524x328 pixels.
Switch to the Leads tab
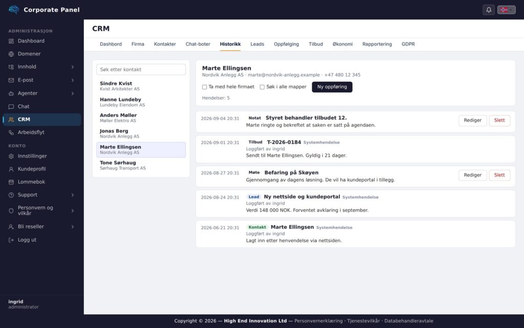coord(257,44)
